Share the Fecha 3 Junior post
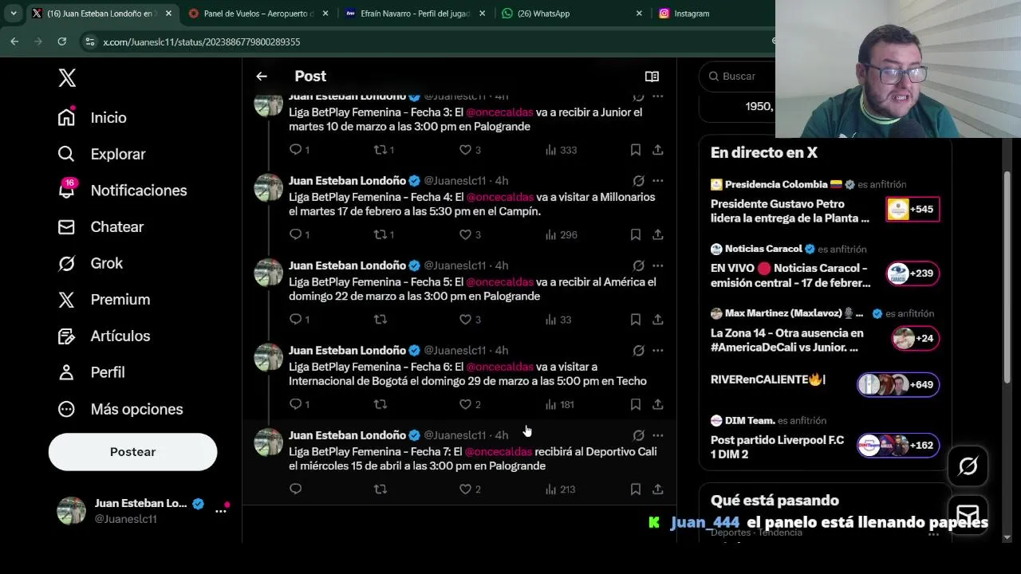1021x574 pixels. (658, 149)
